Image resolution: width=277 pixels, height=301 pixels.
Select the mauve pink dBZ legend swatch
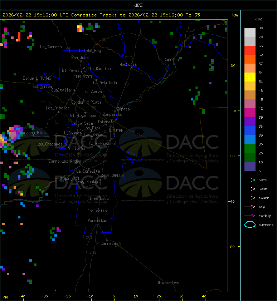250,104
